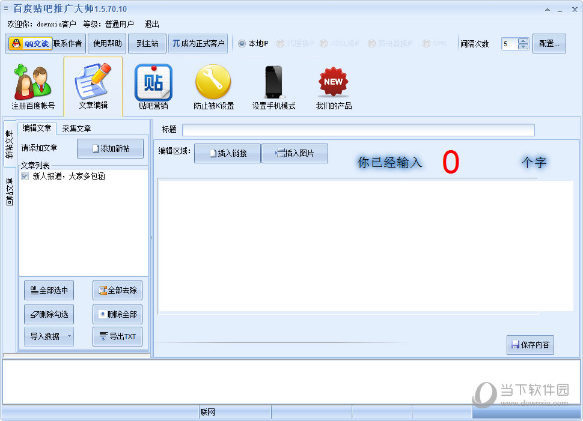
Task: Open the 设置手机模式 phone icon
Action: [273, 87]
